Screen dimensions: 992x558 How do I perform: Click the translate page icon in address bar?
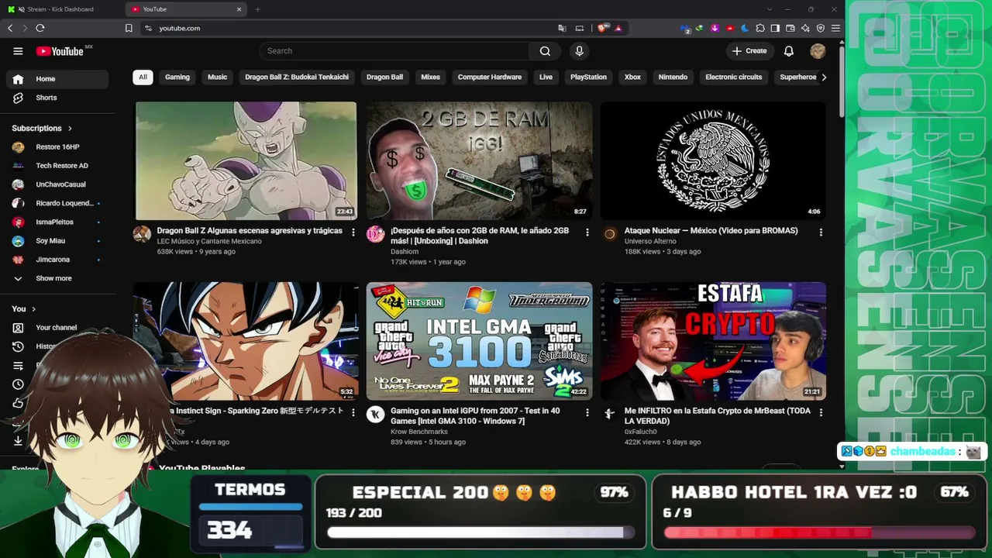(563, 28)
